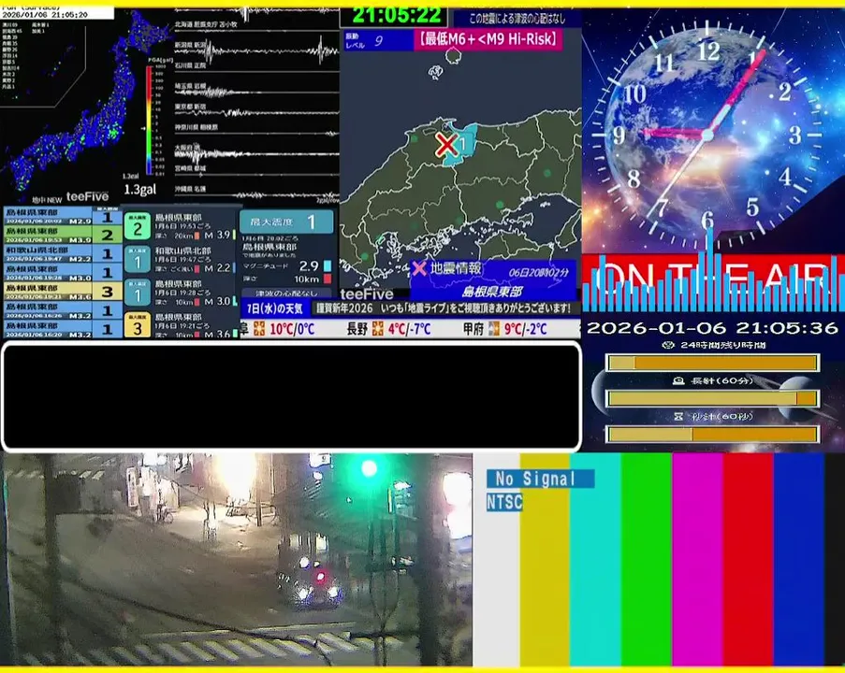The width and height of the screenshot is (845, 673).
Task: Click the 長針(60分) progress bar
Action: 712,398
